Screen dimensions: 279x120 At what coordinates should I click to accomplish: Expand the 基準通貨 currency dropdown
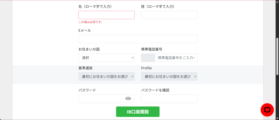[106, 76]
